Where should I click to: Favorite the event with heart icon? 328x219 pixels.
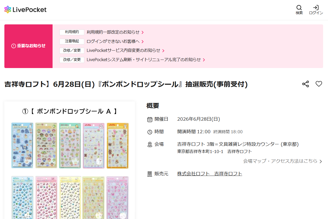click(x=319, y=84)
